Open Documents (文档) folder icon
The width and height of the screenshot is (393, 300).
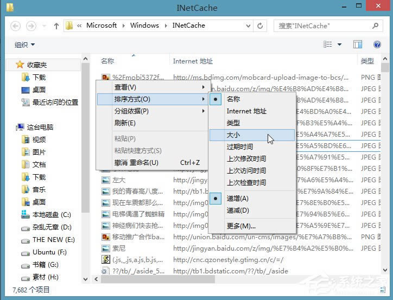point(26,164)
